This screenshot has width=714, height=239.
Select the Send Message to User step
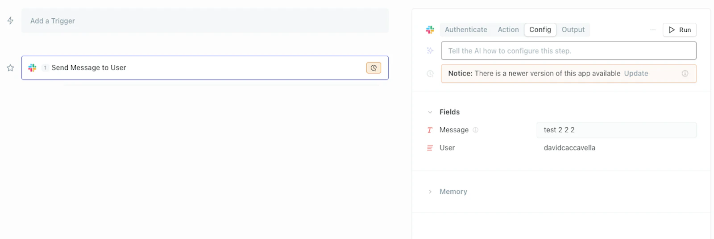(205, 68)
